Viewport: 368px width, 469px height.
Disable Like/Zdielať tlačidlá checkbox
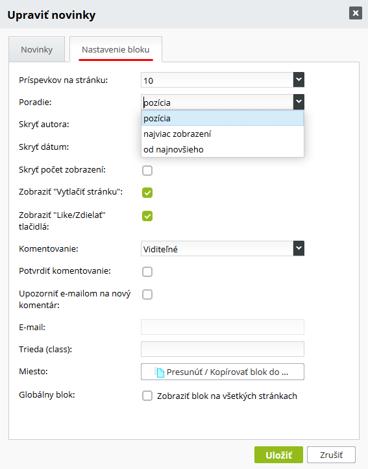pyautogui.click(x=147, y=216)
